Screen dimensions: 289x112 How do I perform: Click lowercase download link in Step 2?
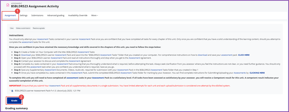[203, 55]
